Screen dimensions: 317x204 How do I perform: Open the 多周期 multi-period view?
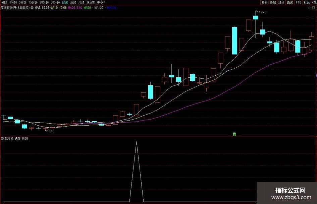point(91,2)
